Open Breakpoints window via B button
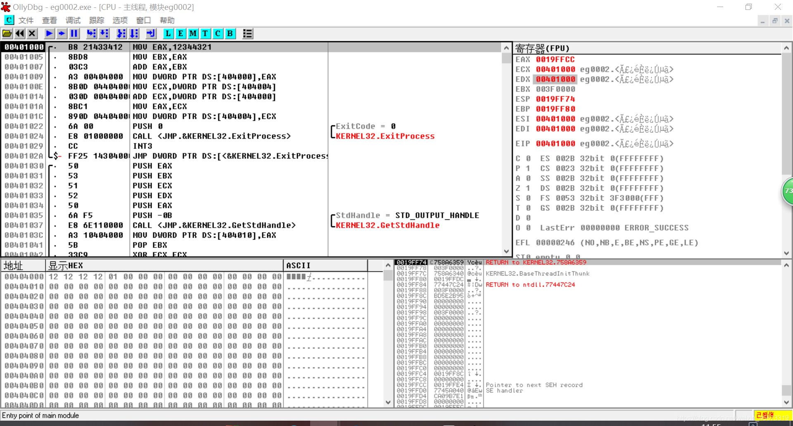This screenshot has height=426, width=793. point(230,34)
